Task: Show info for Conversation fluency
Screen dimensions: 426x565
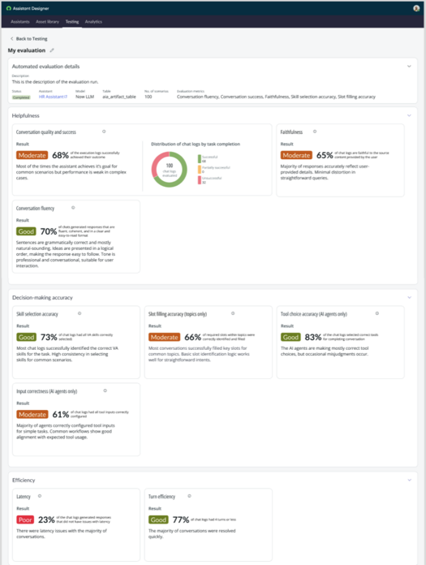Action: (73, 208)
